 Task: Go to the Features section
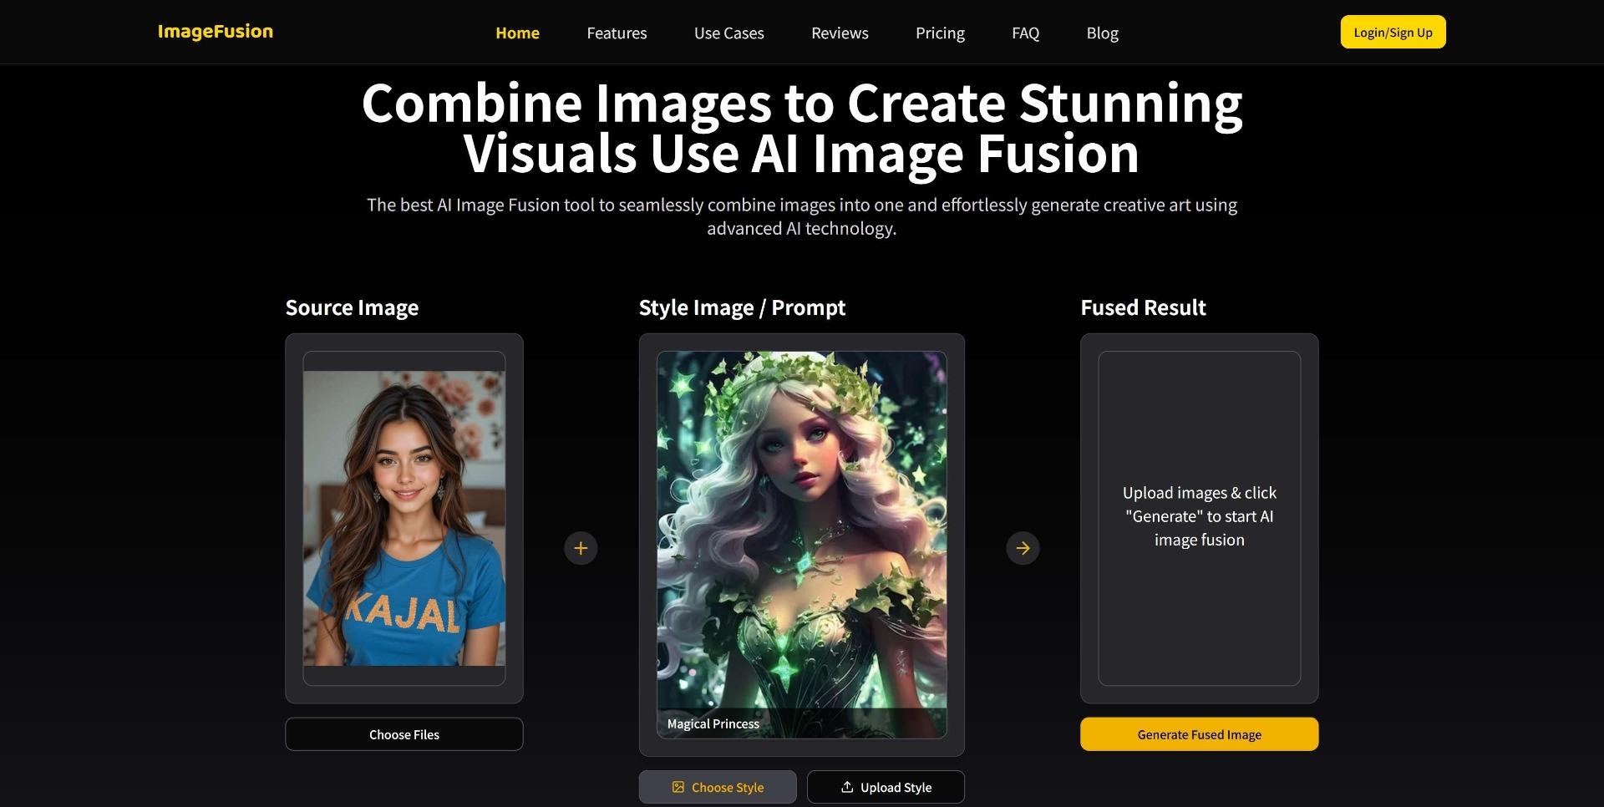(617, 33)
